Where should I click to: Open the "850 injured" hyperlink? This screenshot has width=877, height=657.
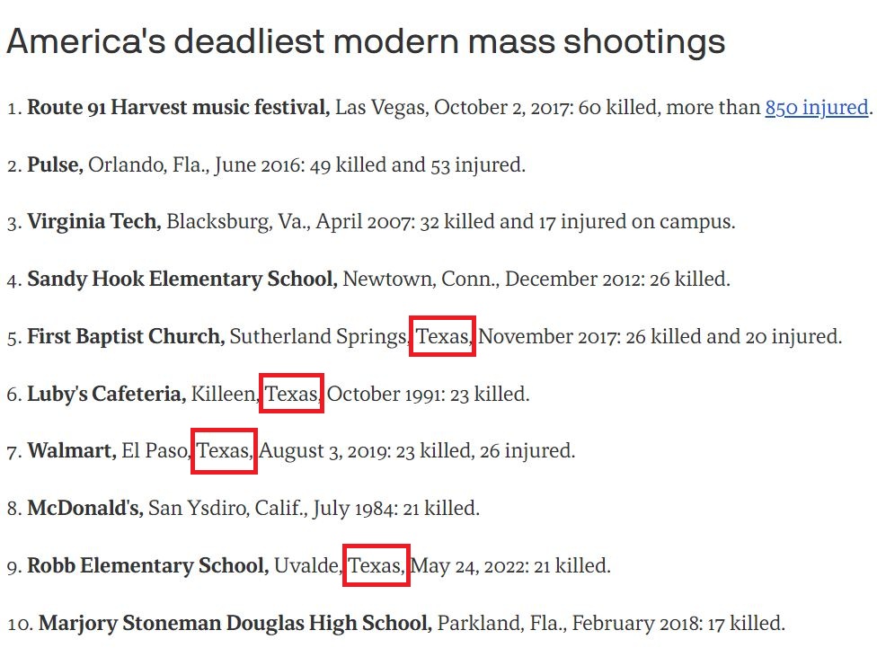pos(816,109)
